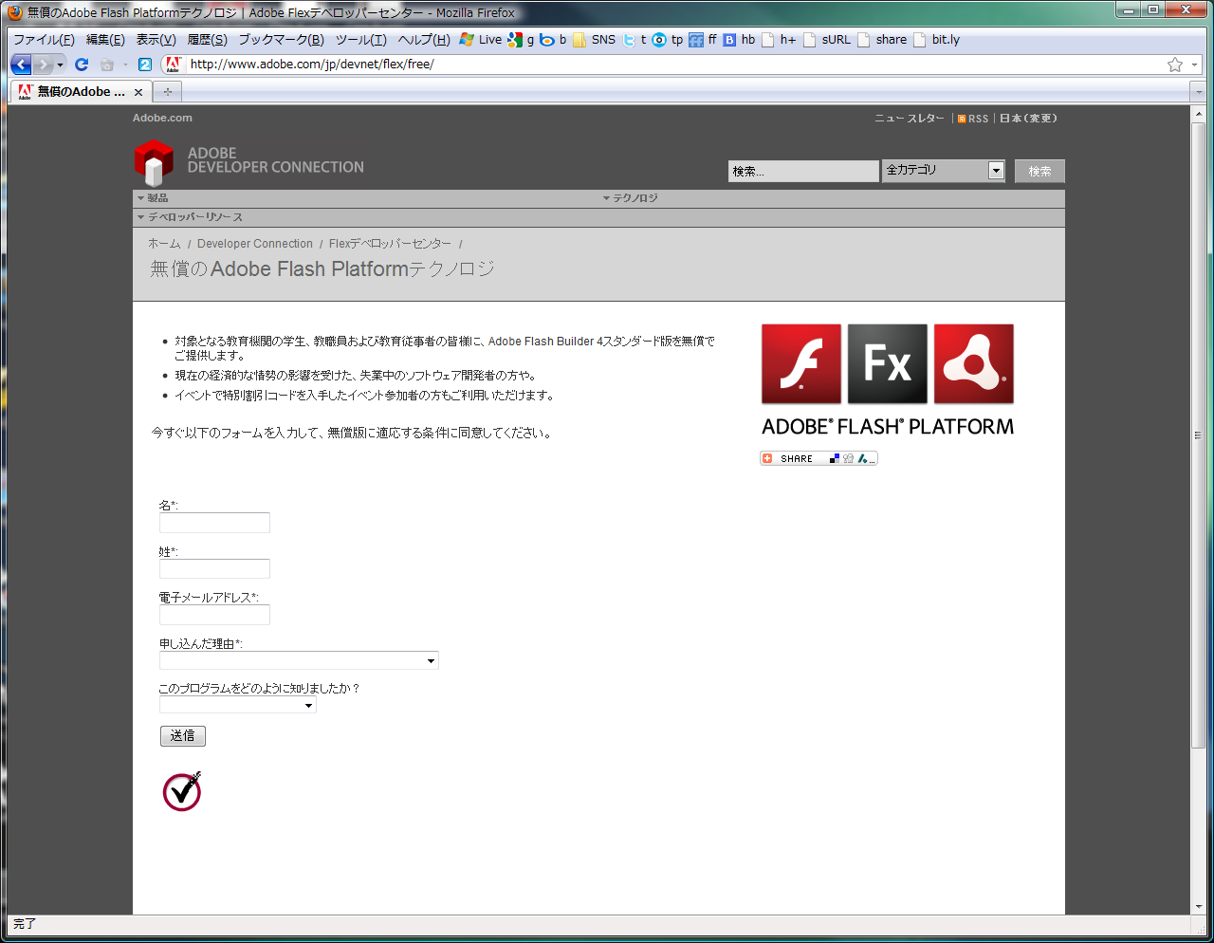The width and height of the screenshot is (1214, 943).
Task: Click the page's vertical scrollbar thumb
Action: [x=1199, y=434]
